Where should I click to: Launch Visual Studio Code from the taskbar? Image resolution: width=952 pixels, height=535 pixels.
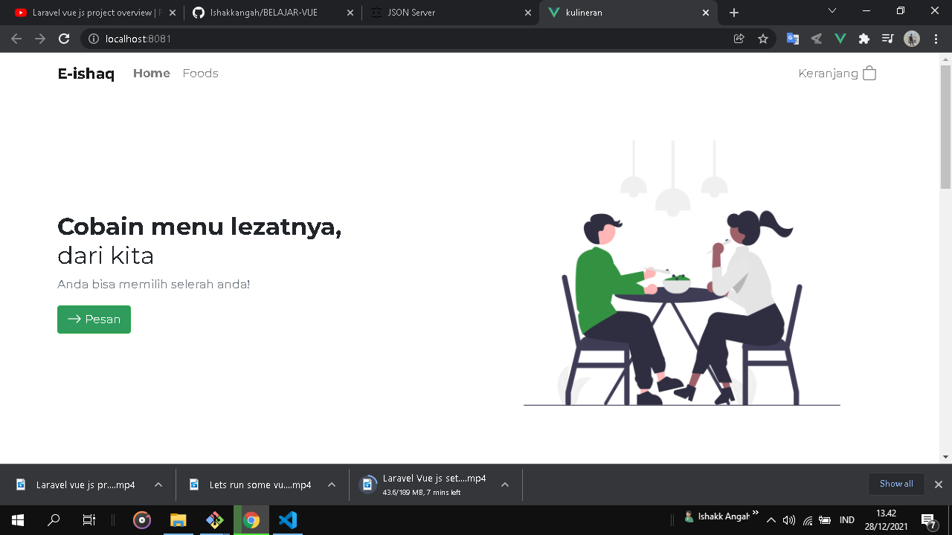pyautogui.click(x=288, y=520)
